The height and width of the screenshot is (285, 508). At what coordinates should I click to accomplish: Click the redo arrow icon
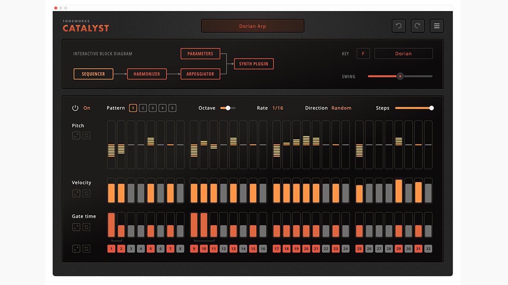point(417,26)
